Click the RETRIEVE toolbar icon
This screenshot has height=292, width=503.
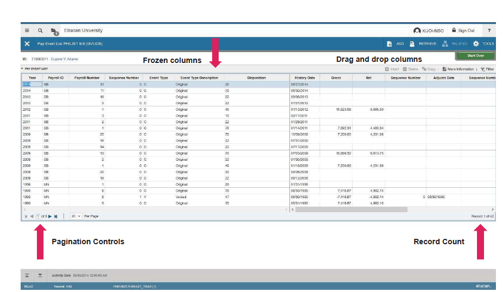click(423, 43)
